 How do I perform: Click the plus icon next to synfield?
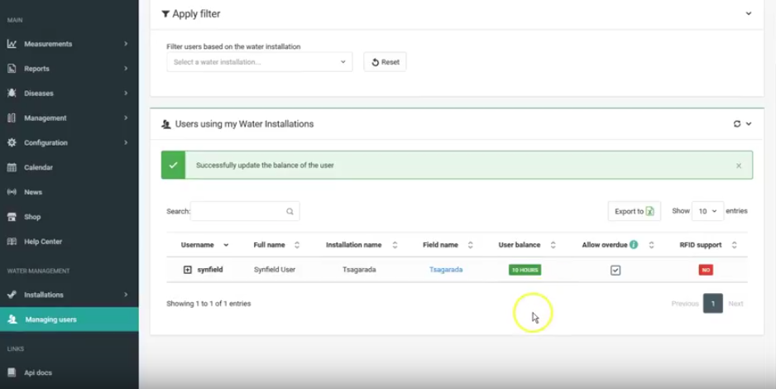coord(188,270)
